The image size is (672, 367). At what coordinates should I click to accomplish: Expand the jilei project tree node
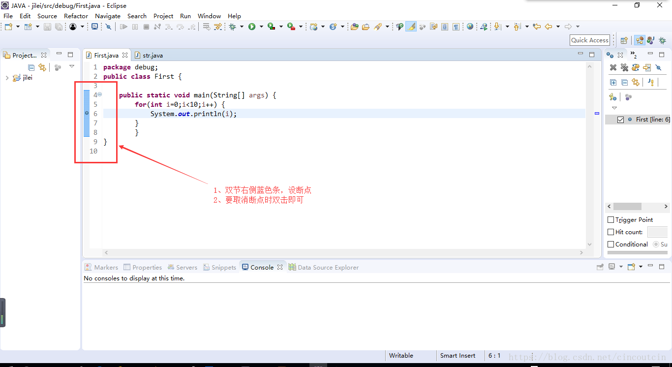click(7, 78)
